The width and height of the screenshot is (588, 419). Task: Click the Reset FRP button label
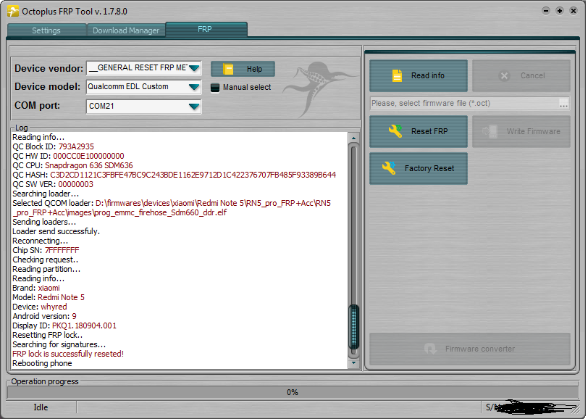(429, 131)
